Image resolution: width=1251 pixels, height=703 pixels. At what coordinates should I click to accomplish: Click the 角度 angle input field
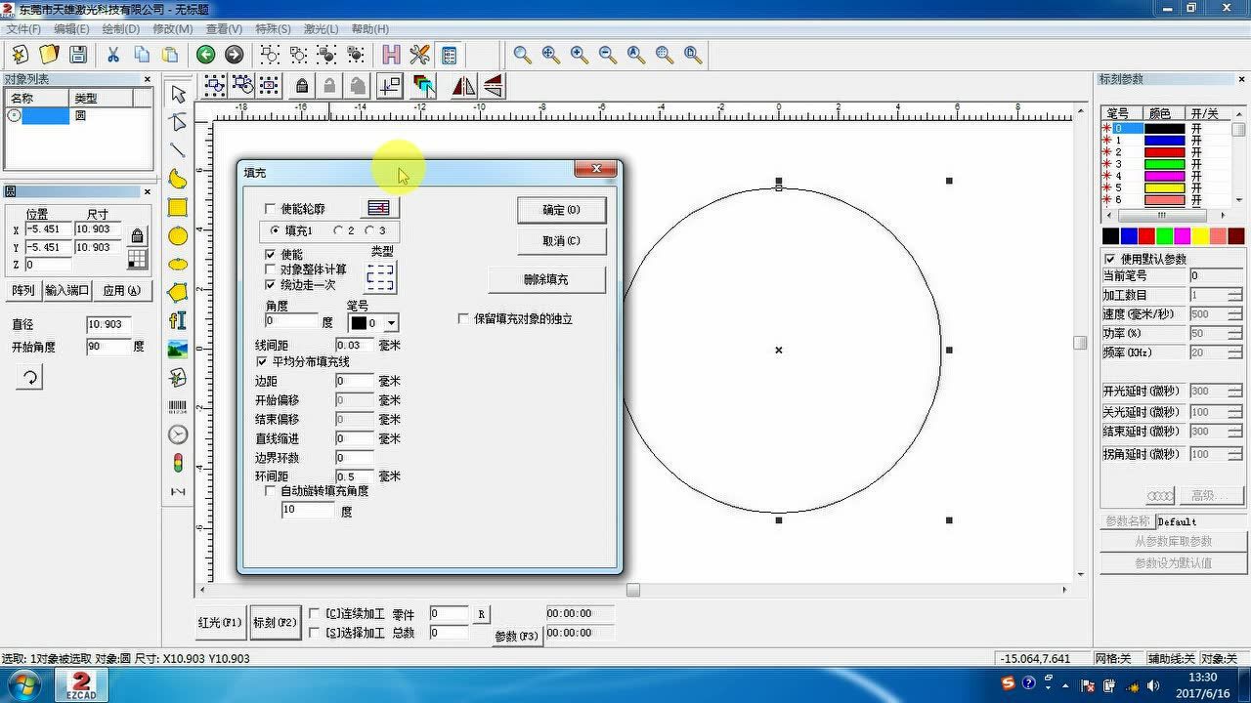(x=291, y=321)
